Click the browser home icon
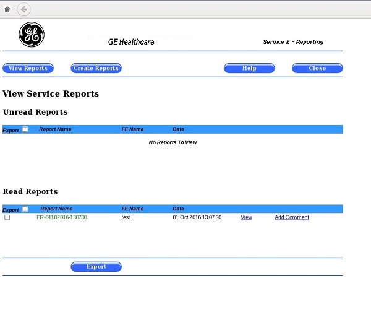371x325 pixels. pos(7,9)
